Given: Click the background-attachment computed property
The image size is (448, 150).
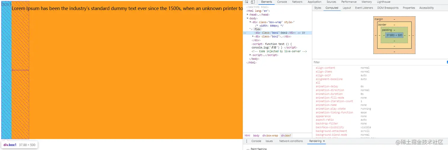Looking at the screenshot, I should coord(331,131).
